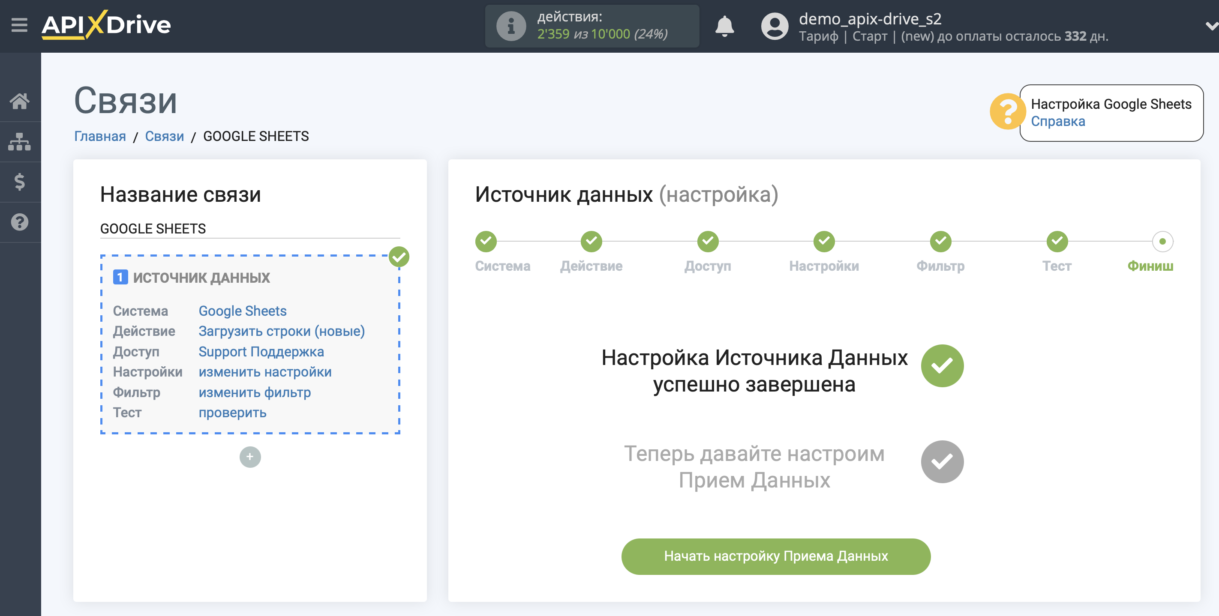Edit the connection name field GOOGLE SHEETS
Image resolution: width=1219 pixels, height=616 pixels.
250,228
